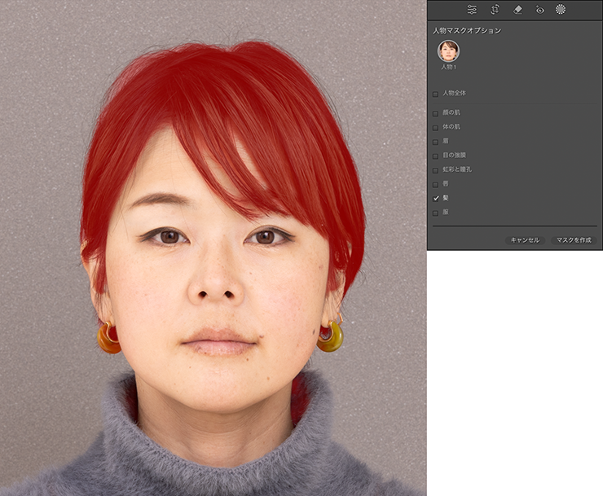Enable the 目の強膜 mask option

point(436,155)
